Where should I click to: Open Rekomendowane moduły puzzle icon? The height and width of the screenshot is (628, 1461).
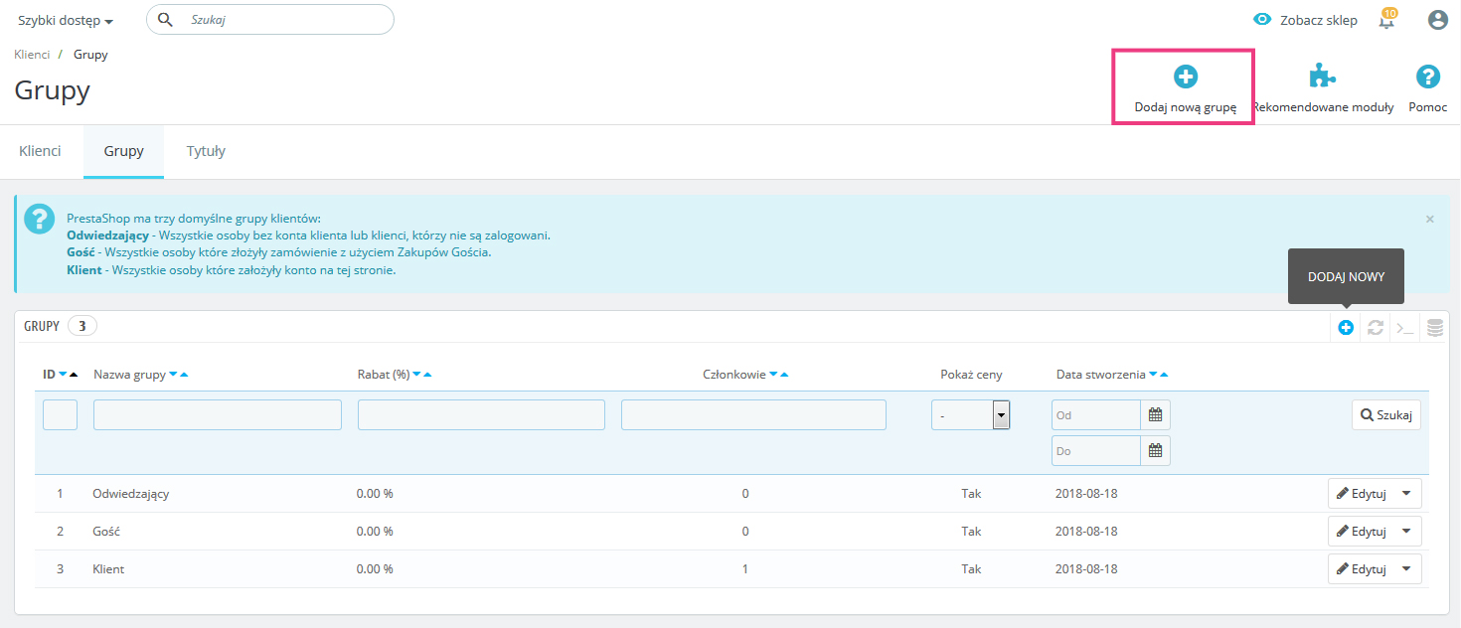1322,77
